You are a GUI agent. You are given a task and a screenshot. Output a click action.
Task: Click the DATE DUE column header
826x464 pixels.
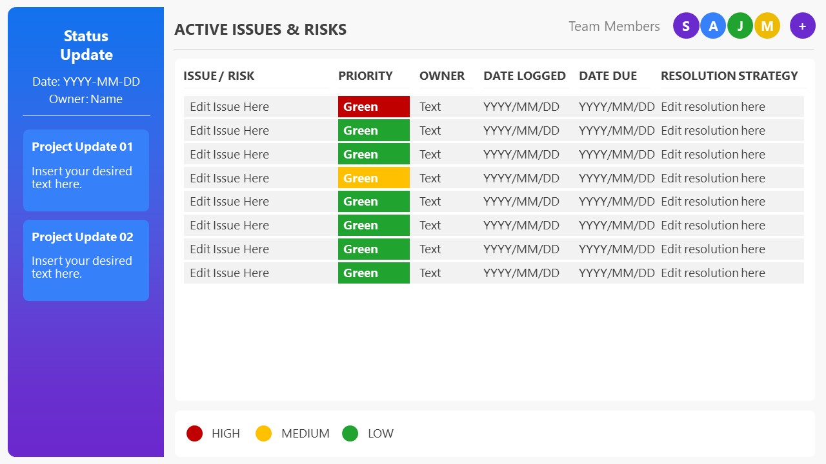607,75
